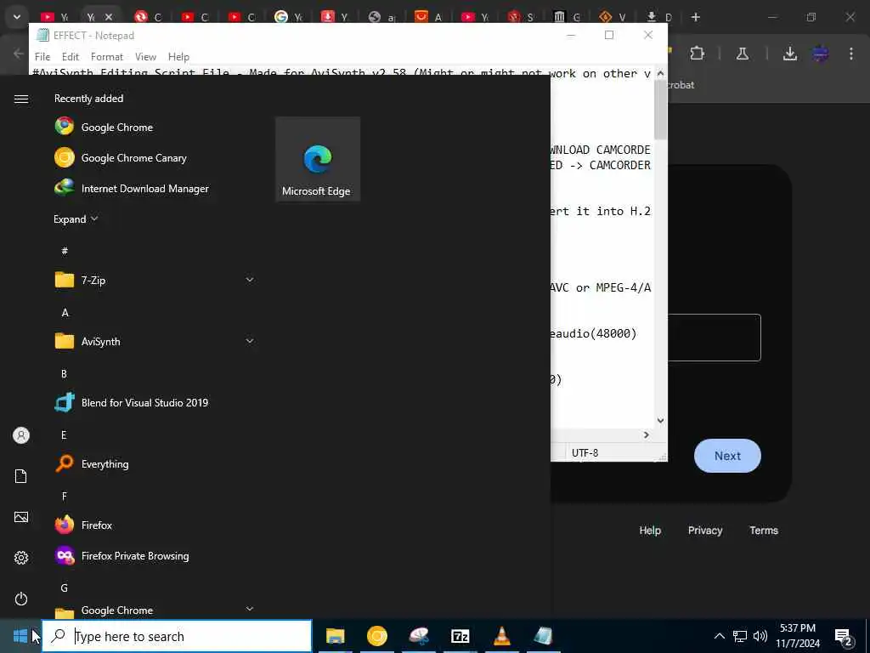Open the user account icon
Viewport: 870px width, 653px height.
tap(21, 435)
